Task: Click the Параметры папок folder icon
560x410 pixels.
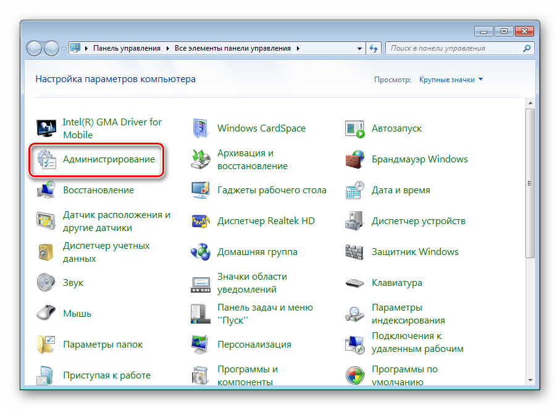Action: 46,345
